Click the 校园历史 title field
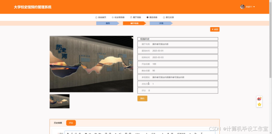 click(178, 39)
